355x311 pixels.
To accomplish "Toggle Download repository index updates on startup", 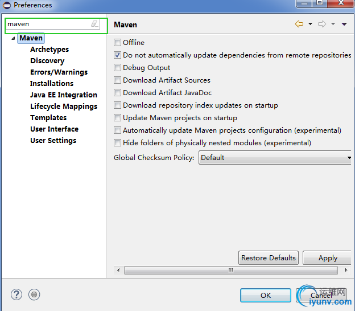I will 117,105.
